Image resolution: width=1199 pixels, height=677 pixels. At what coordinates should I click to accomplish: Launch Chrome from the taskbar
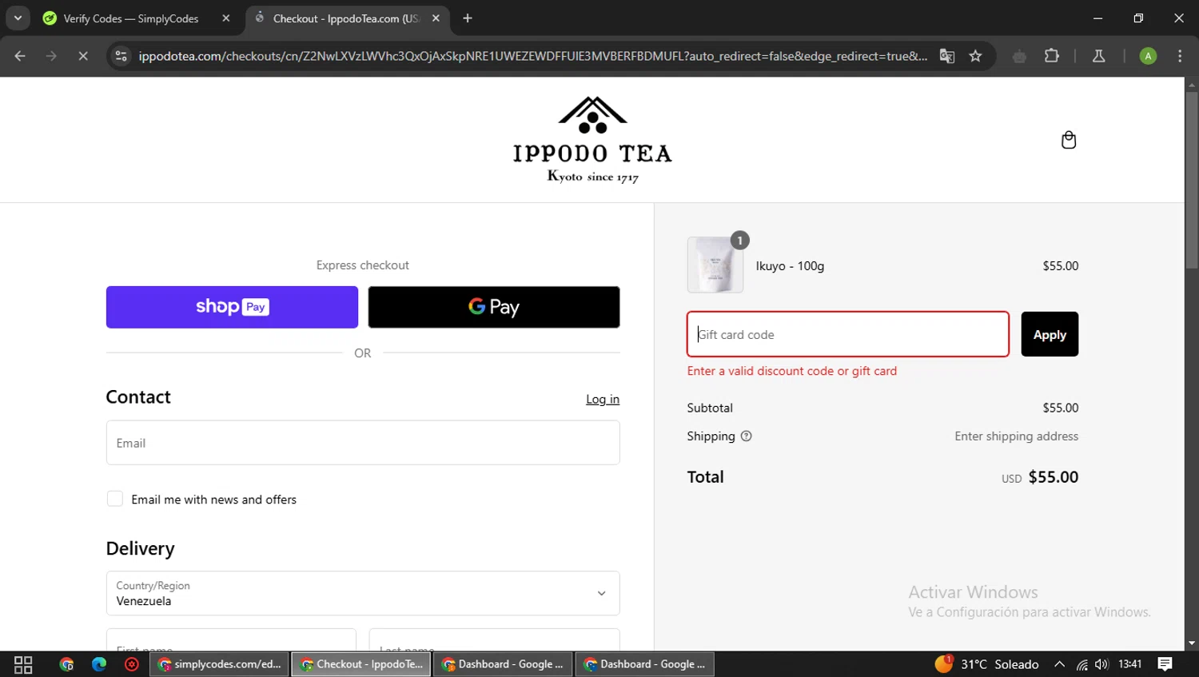click(66, 664)
